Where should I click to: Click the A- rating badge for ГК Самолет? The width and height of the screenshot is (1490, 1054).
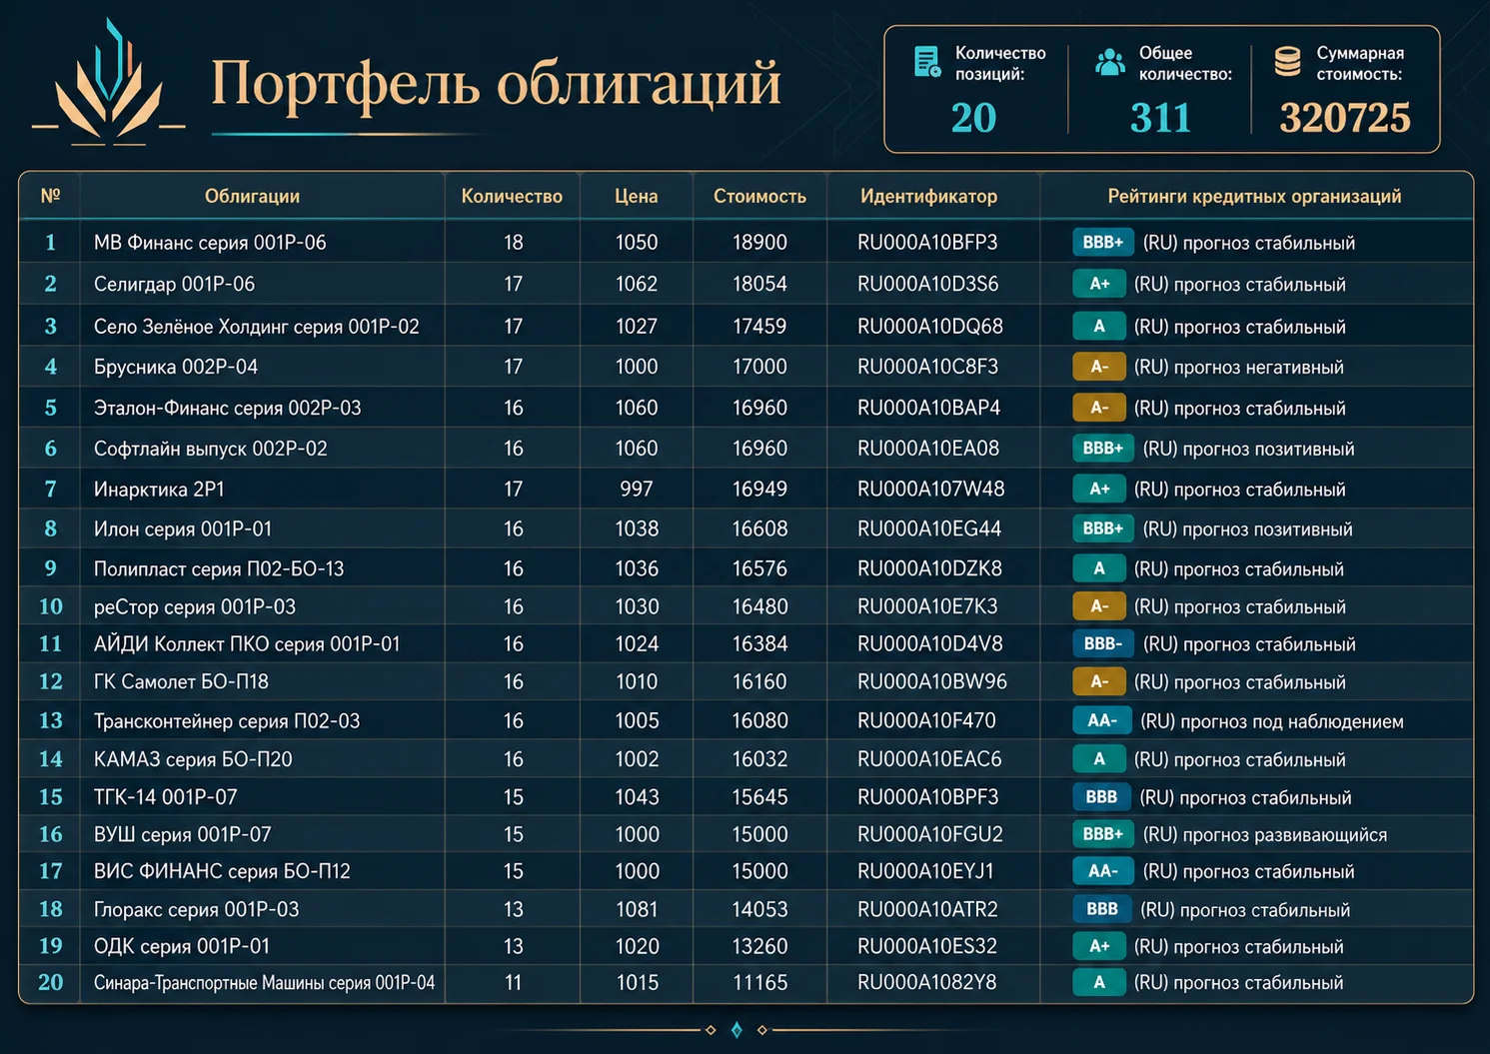(1099, 681)
